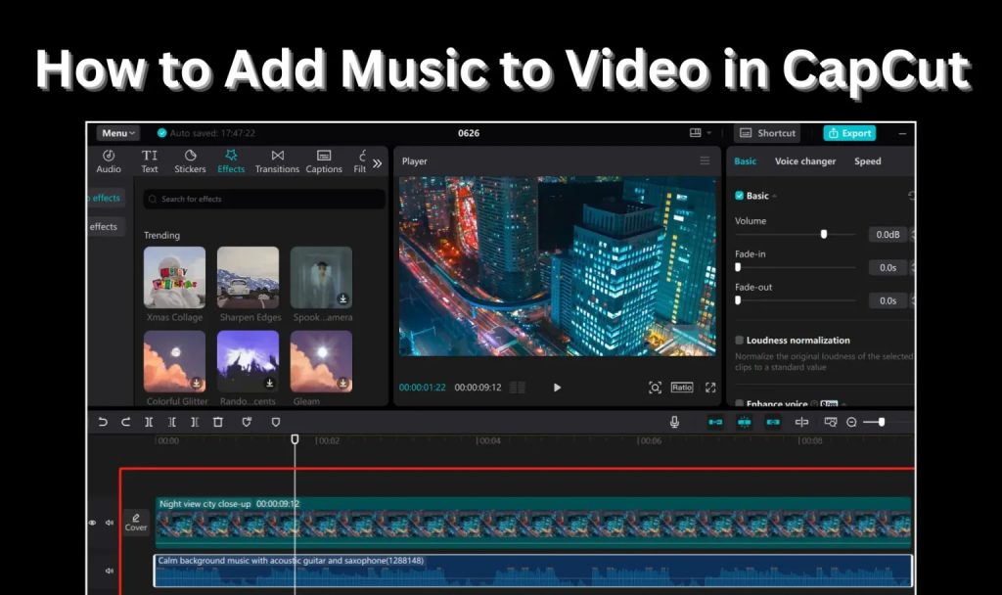Image resolution: width=1002 pixels, height=595 pixels.
Task: Toggle mute on the audio track
Action: coord(110,571)
